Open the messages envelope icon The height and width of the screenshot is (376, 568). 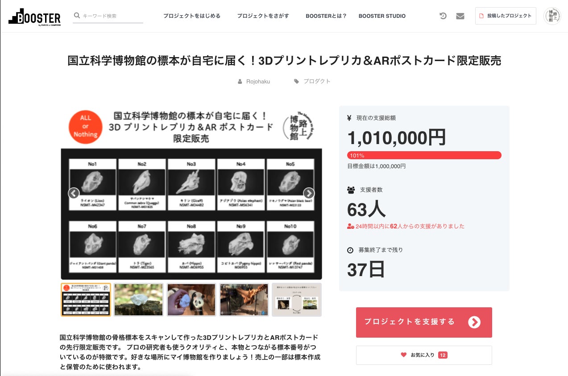[x=460, y=16]
